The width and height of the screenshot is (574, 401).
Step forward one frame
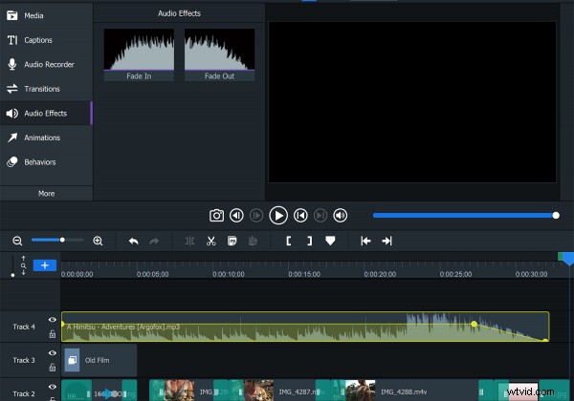256,216
